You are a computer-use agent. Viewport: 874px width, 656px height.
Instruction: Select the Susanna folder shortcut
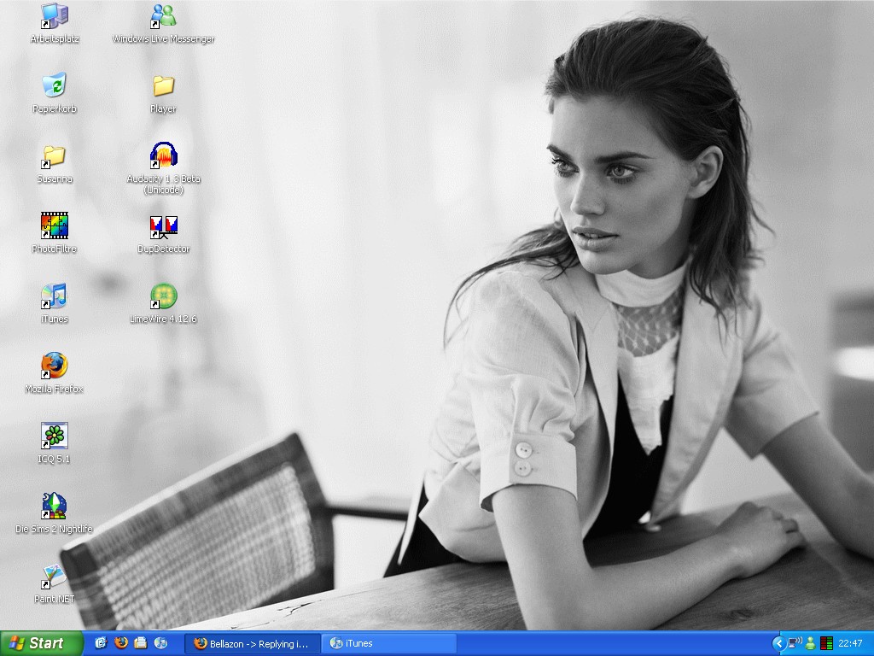[x=55, y=156]
